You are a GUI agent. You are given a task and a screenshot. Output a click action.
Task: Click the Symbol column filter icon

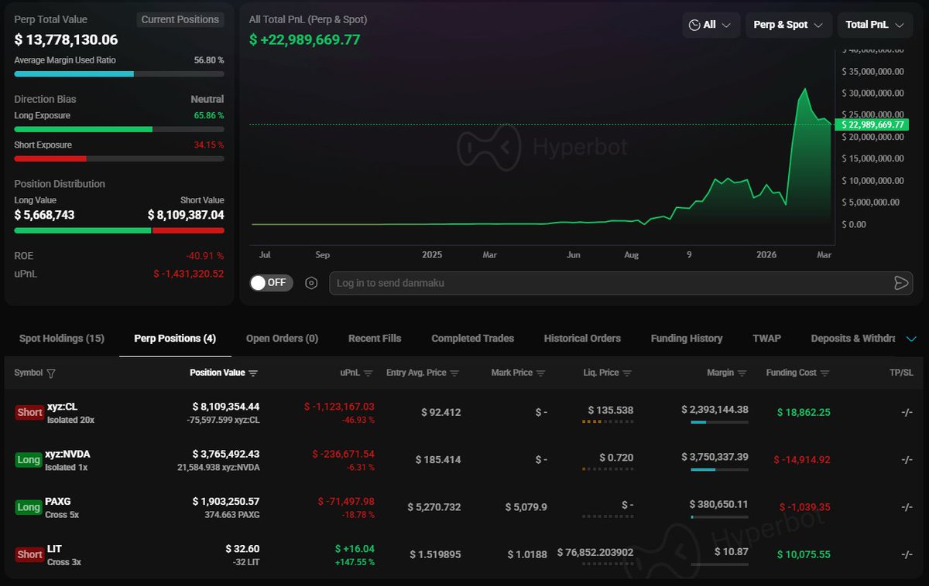tap(51, 373)
